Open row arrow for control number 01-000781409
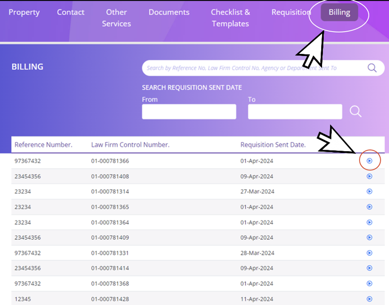 pos(369,237)
